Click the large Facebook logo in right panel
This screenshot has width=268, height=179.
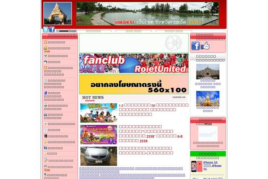[196, 46]
